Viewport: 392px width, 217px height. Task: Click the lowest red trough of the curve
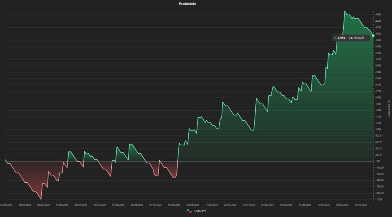41,199
